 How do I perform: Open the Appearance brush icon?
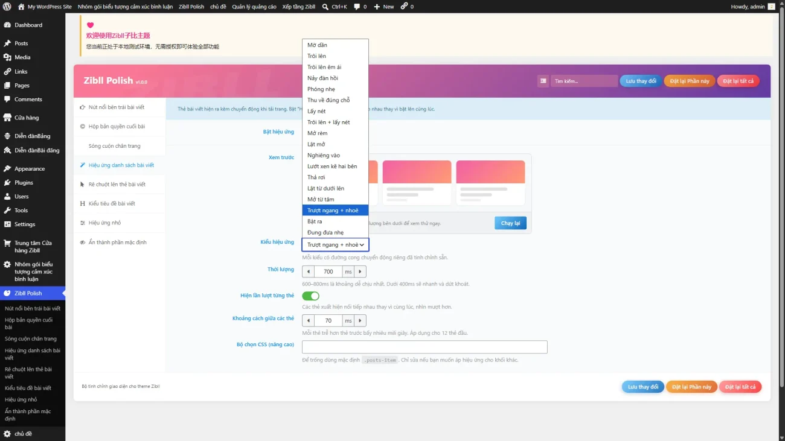coord(7,169)
